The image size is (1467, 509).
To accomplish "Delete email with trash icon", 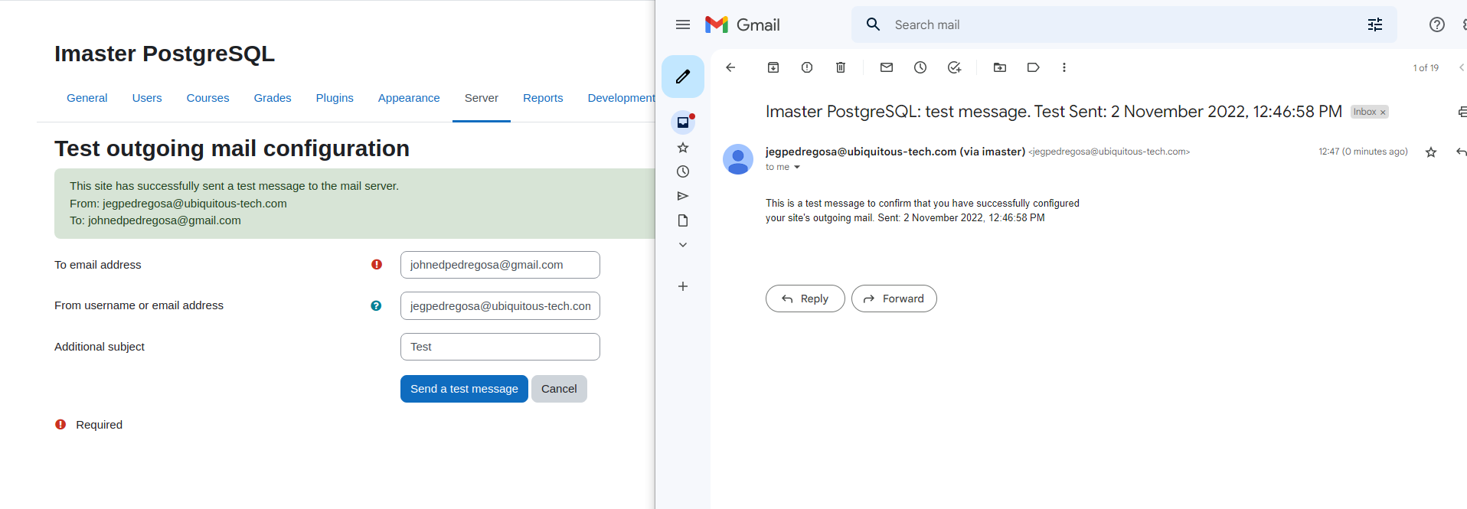I will click(841, 67).
